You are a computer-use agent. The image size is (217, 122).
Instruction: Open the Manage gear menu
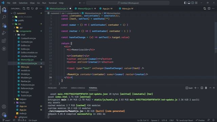pos(4,115)
